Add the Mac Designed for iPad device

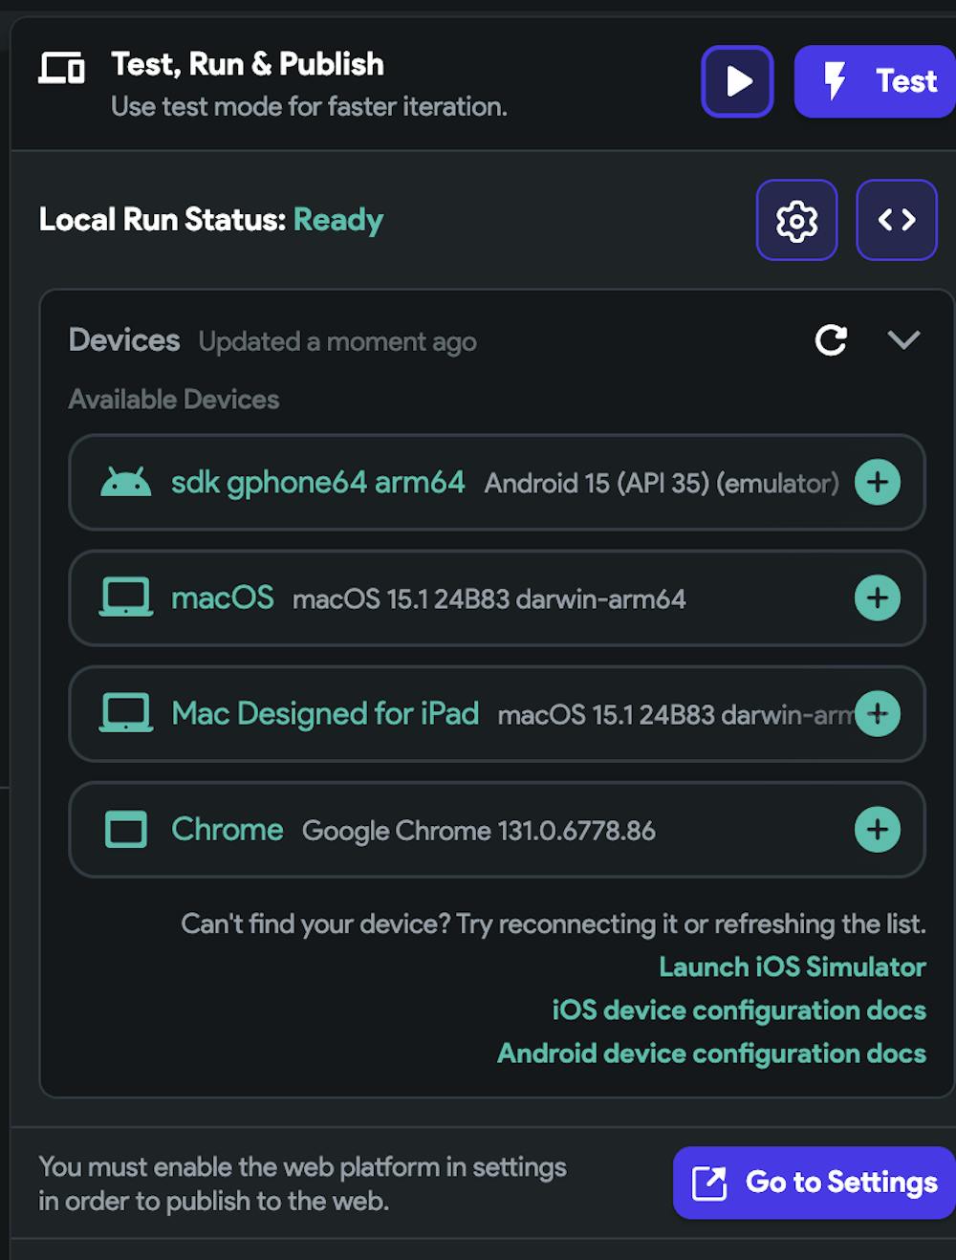click(878, 714)
